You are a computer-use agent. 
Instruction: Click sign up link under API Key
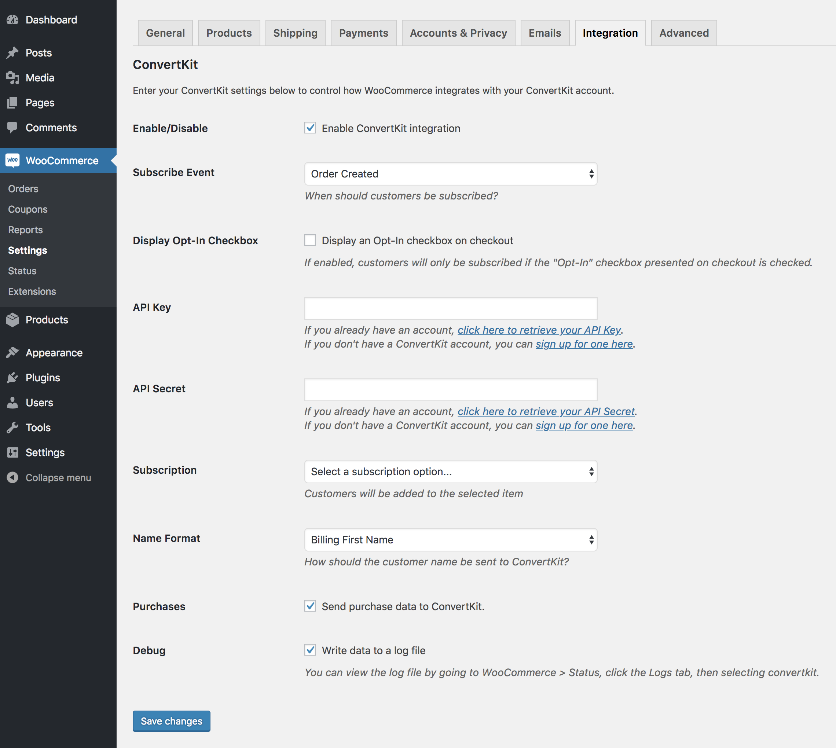(x=584, y=344)
